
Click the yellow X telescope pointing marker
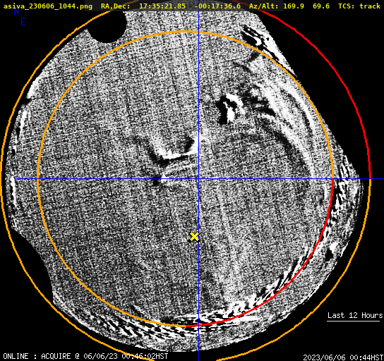tap(194, 237)
